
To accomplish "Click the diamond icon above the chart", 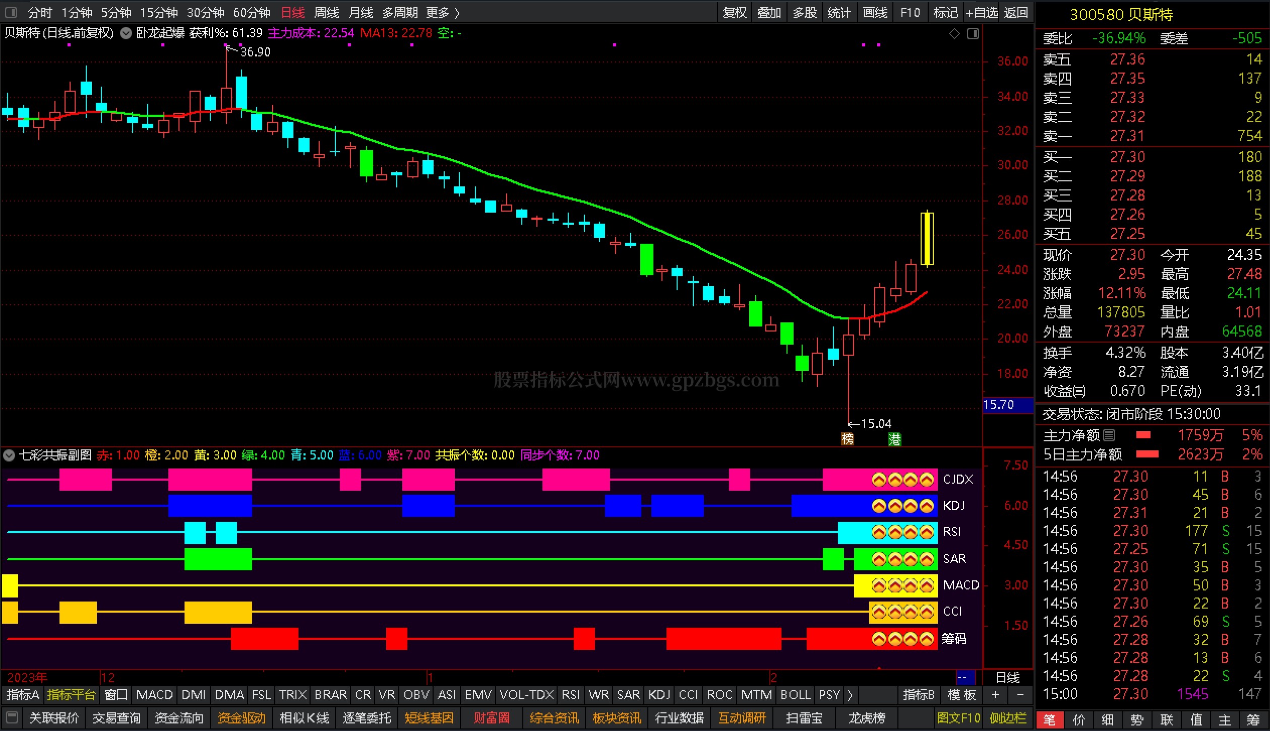I will [954, 34].
